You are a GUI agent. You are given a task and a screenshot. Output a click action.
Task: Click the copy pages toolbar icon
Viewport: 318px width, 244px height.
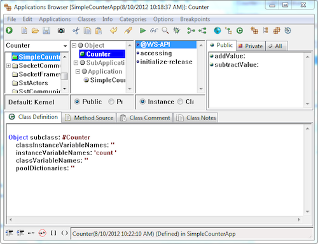[x=87, y=30]
